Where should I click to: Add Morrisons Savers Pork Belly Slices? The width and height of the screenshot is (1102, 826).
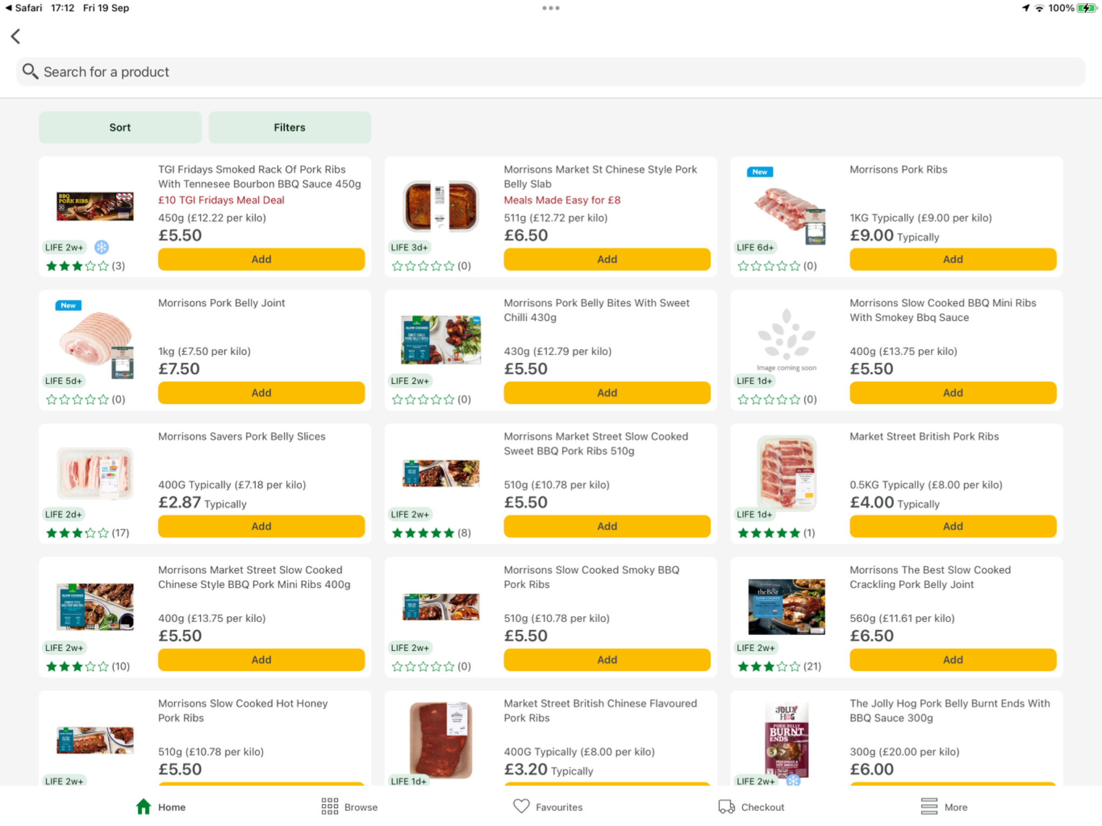coord(262,526)
